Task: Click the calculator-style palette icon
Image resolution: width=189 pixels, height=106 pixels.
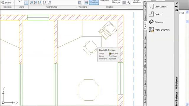Action: 124,3
